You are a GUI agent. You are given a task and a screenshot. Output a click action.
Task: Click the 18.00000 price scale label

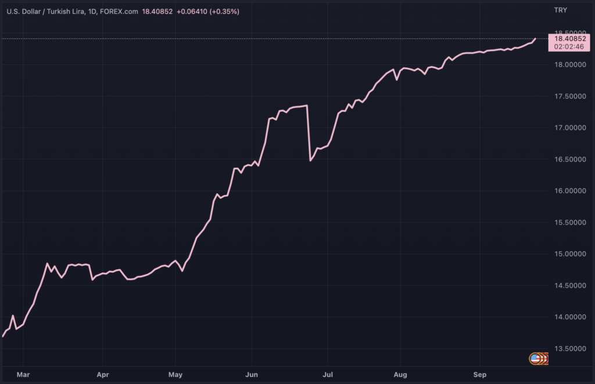tap(570, 65)
